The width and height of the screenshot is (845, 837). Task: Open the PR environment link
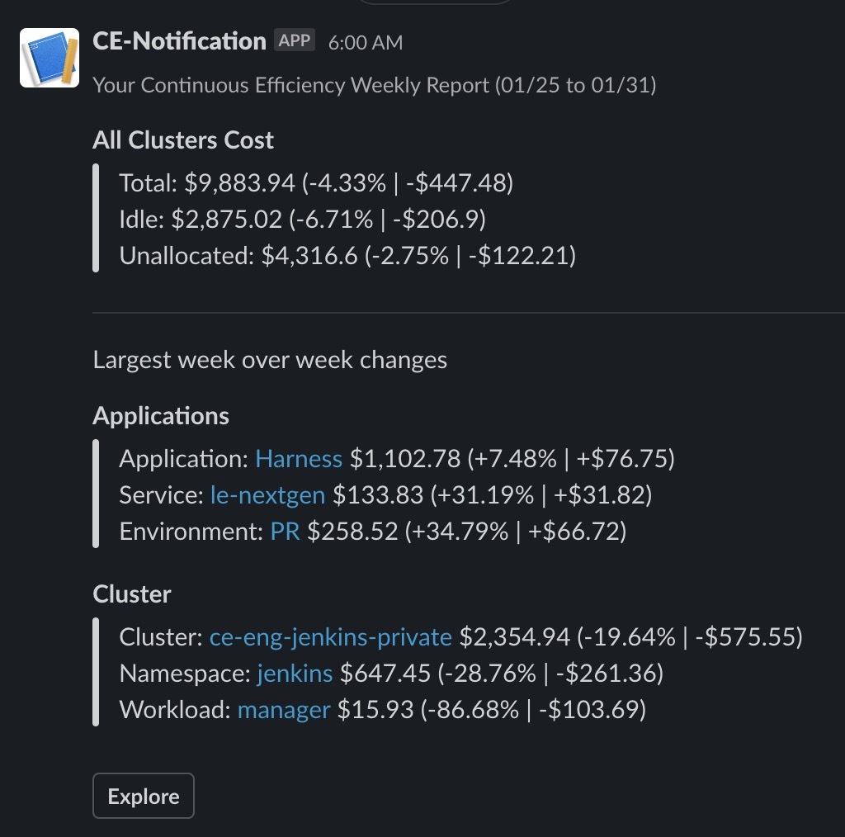tap(285, 532)
